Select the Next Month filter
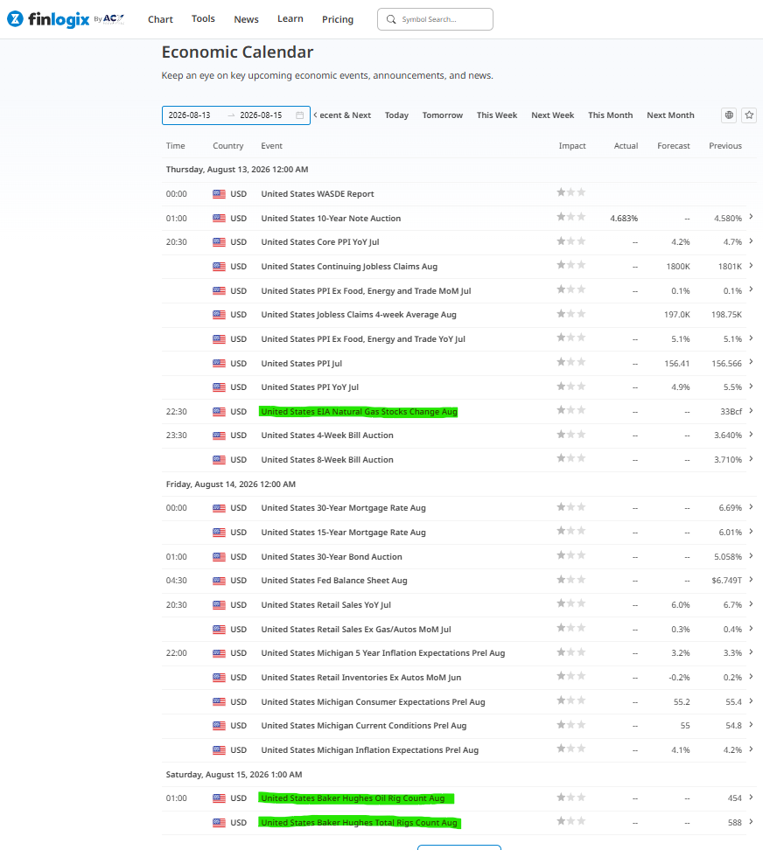763x850 pixels. 670,115
